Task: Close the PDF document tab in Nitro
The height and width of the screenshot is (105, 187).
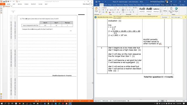Action: [11, 6]
